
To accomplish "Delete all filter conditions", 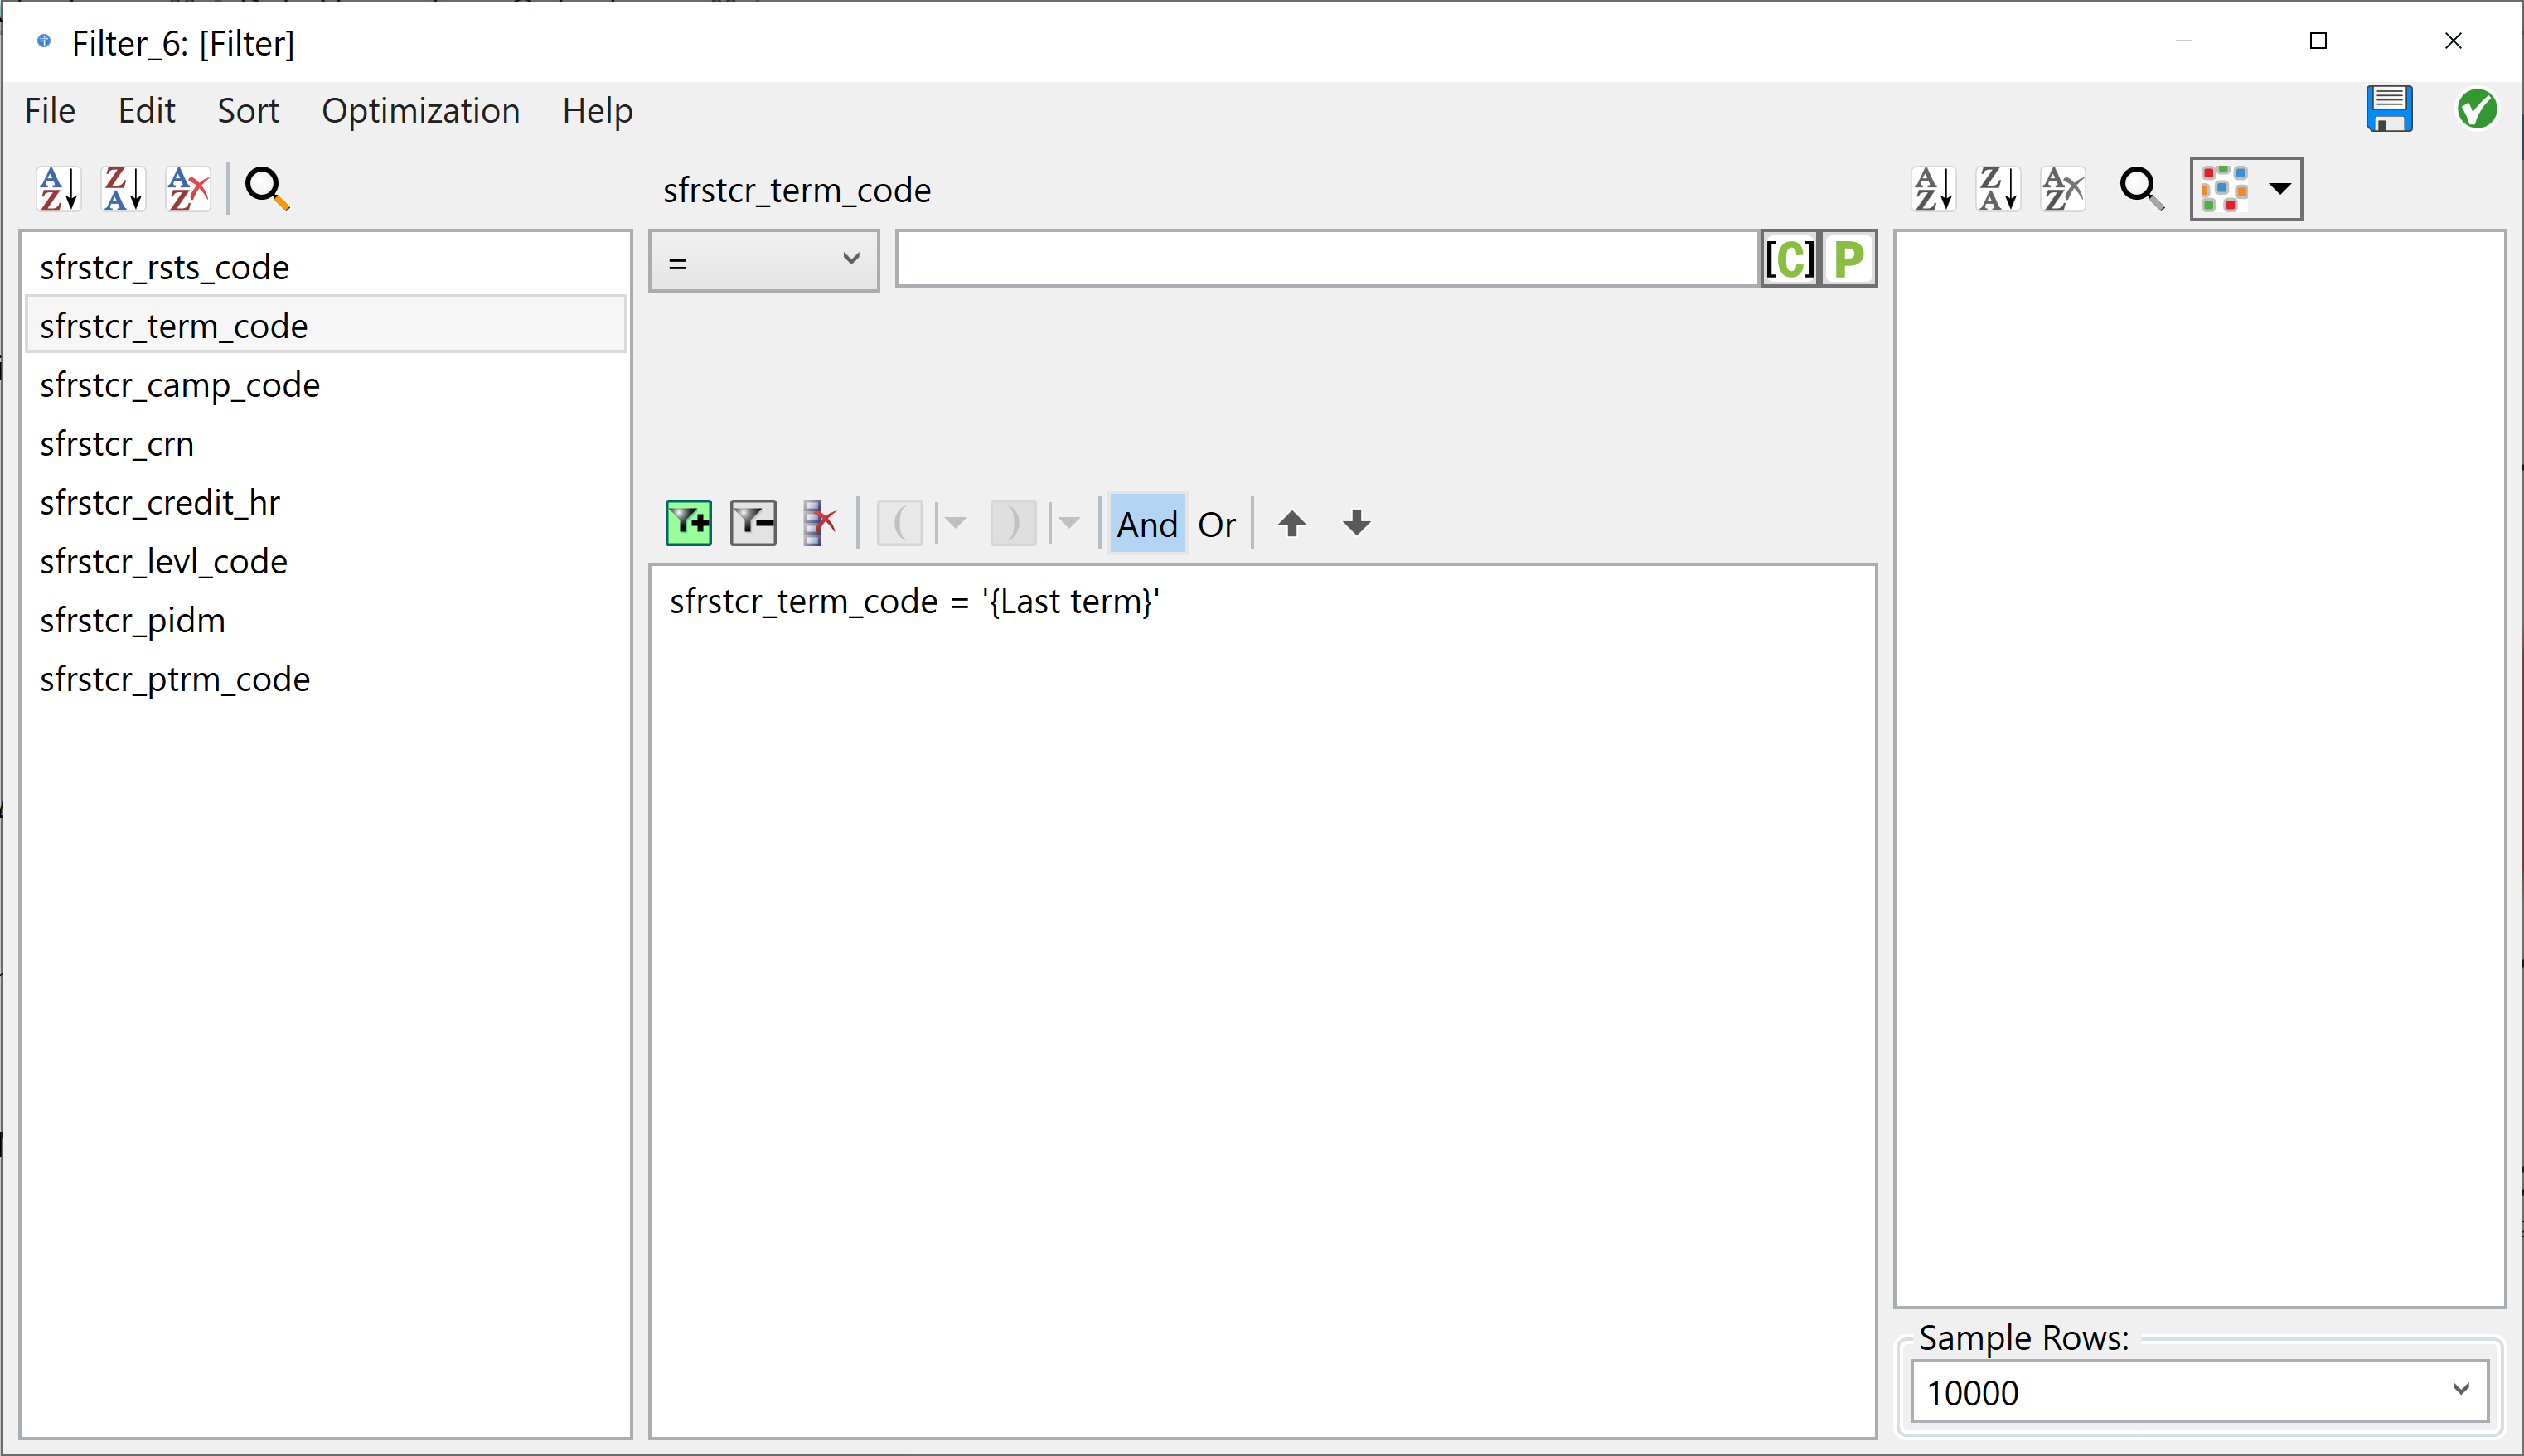I will tap(819, 523).
